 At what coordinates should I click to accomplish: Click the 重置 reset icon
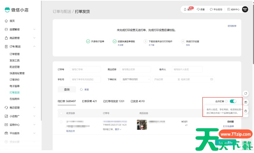tap(81, 90)
